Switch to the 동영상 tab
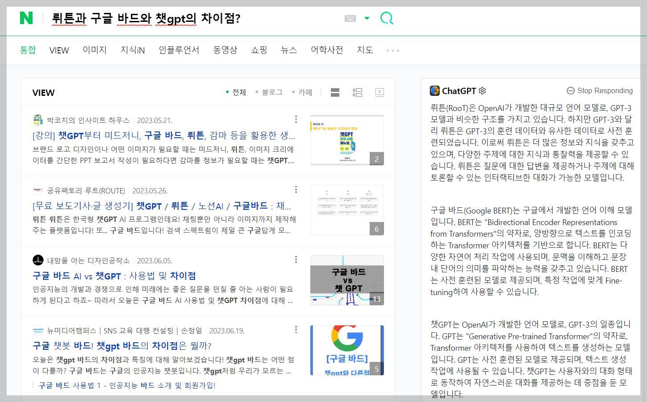This screenshot has height=402, width=647. click(225, 50)
